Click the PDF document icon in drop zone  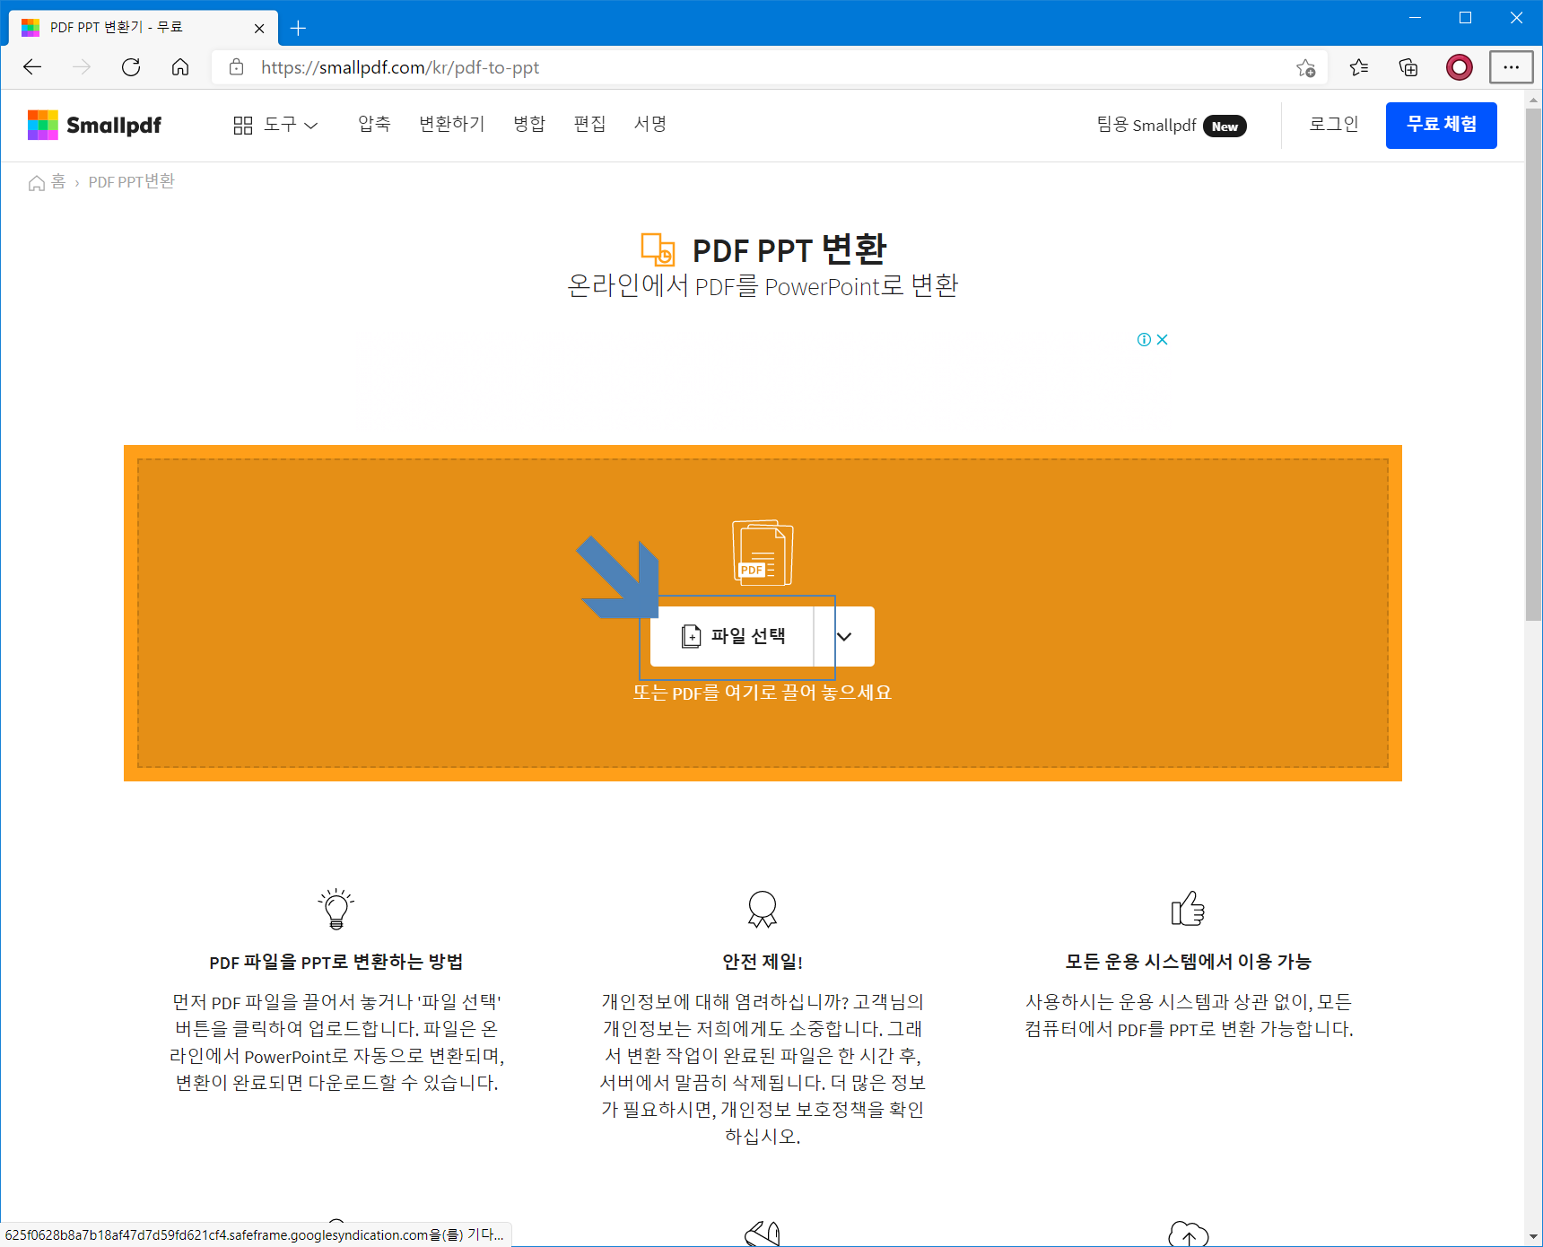click(763, 553)
